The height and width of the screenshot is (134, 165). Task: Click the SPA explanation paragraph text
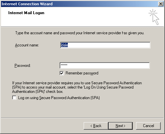77,87
